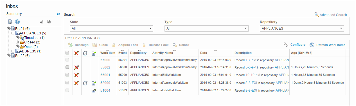Viewport: 356px width, 106px height.
Task: Toggle the select-all checkbox in table header
Action: click(x=67, y=53)
